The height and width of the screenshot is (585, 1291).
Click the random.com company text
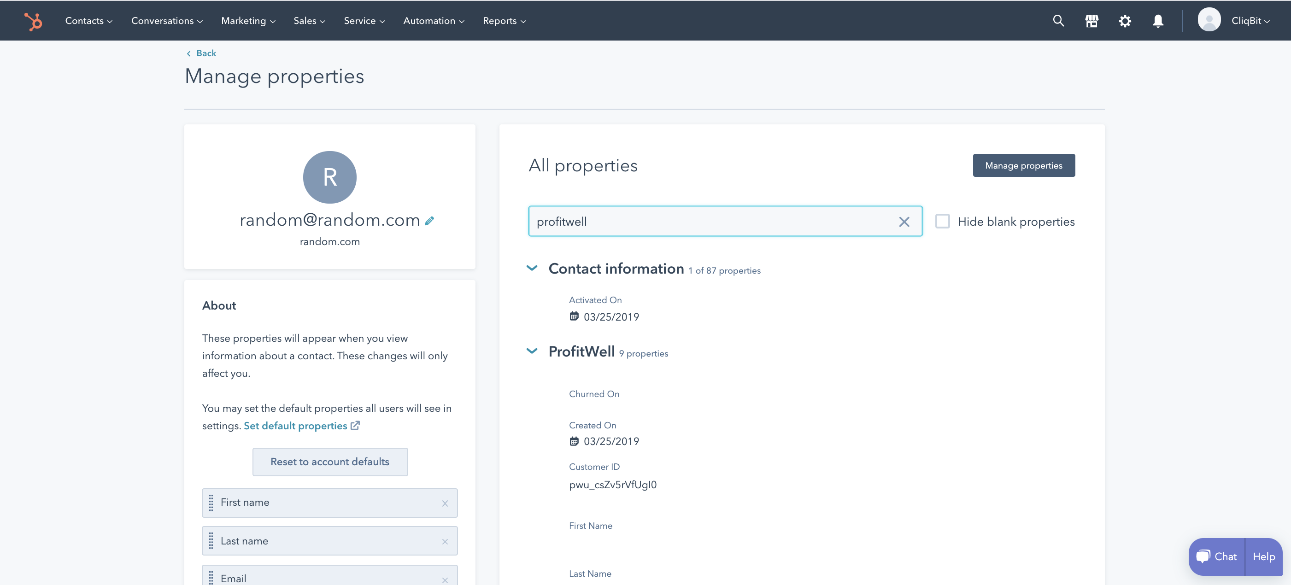tap(330, 241)
